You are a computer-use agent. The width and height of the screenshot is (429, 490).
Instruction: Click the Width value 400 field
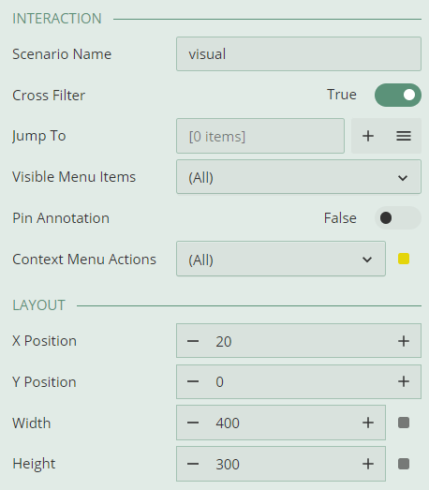pos(281,423)
